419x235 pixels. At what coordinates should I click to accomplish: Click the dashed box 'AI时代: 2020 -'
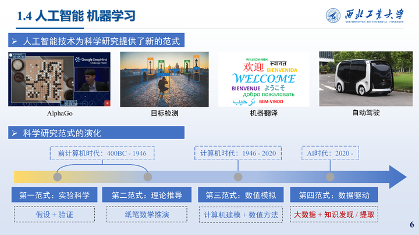click(x=330, y=153)
